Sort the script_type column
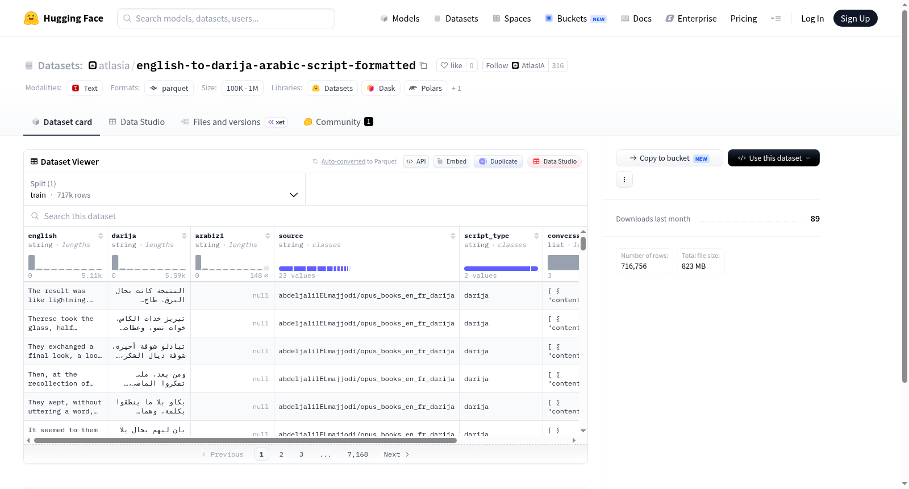909x489 pixels. click(536, 236)
